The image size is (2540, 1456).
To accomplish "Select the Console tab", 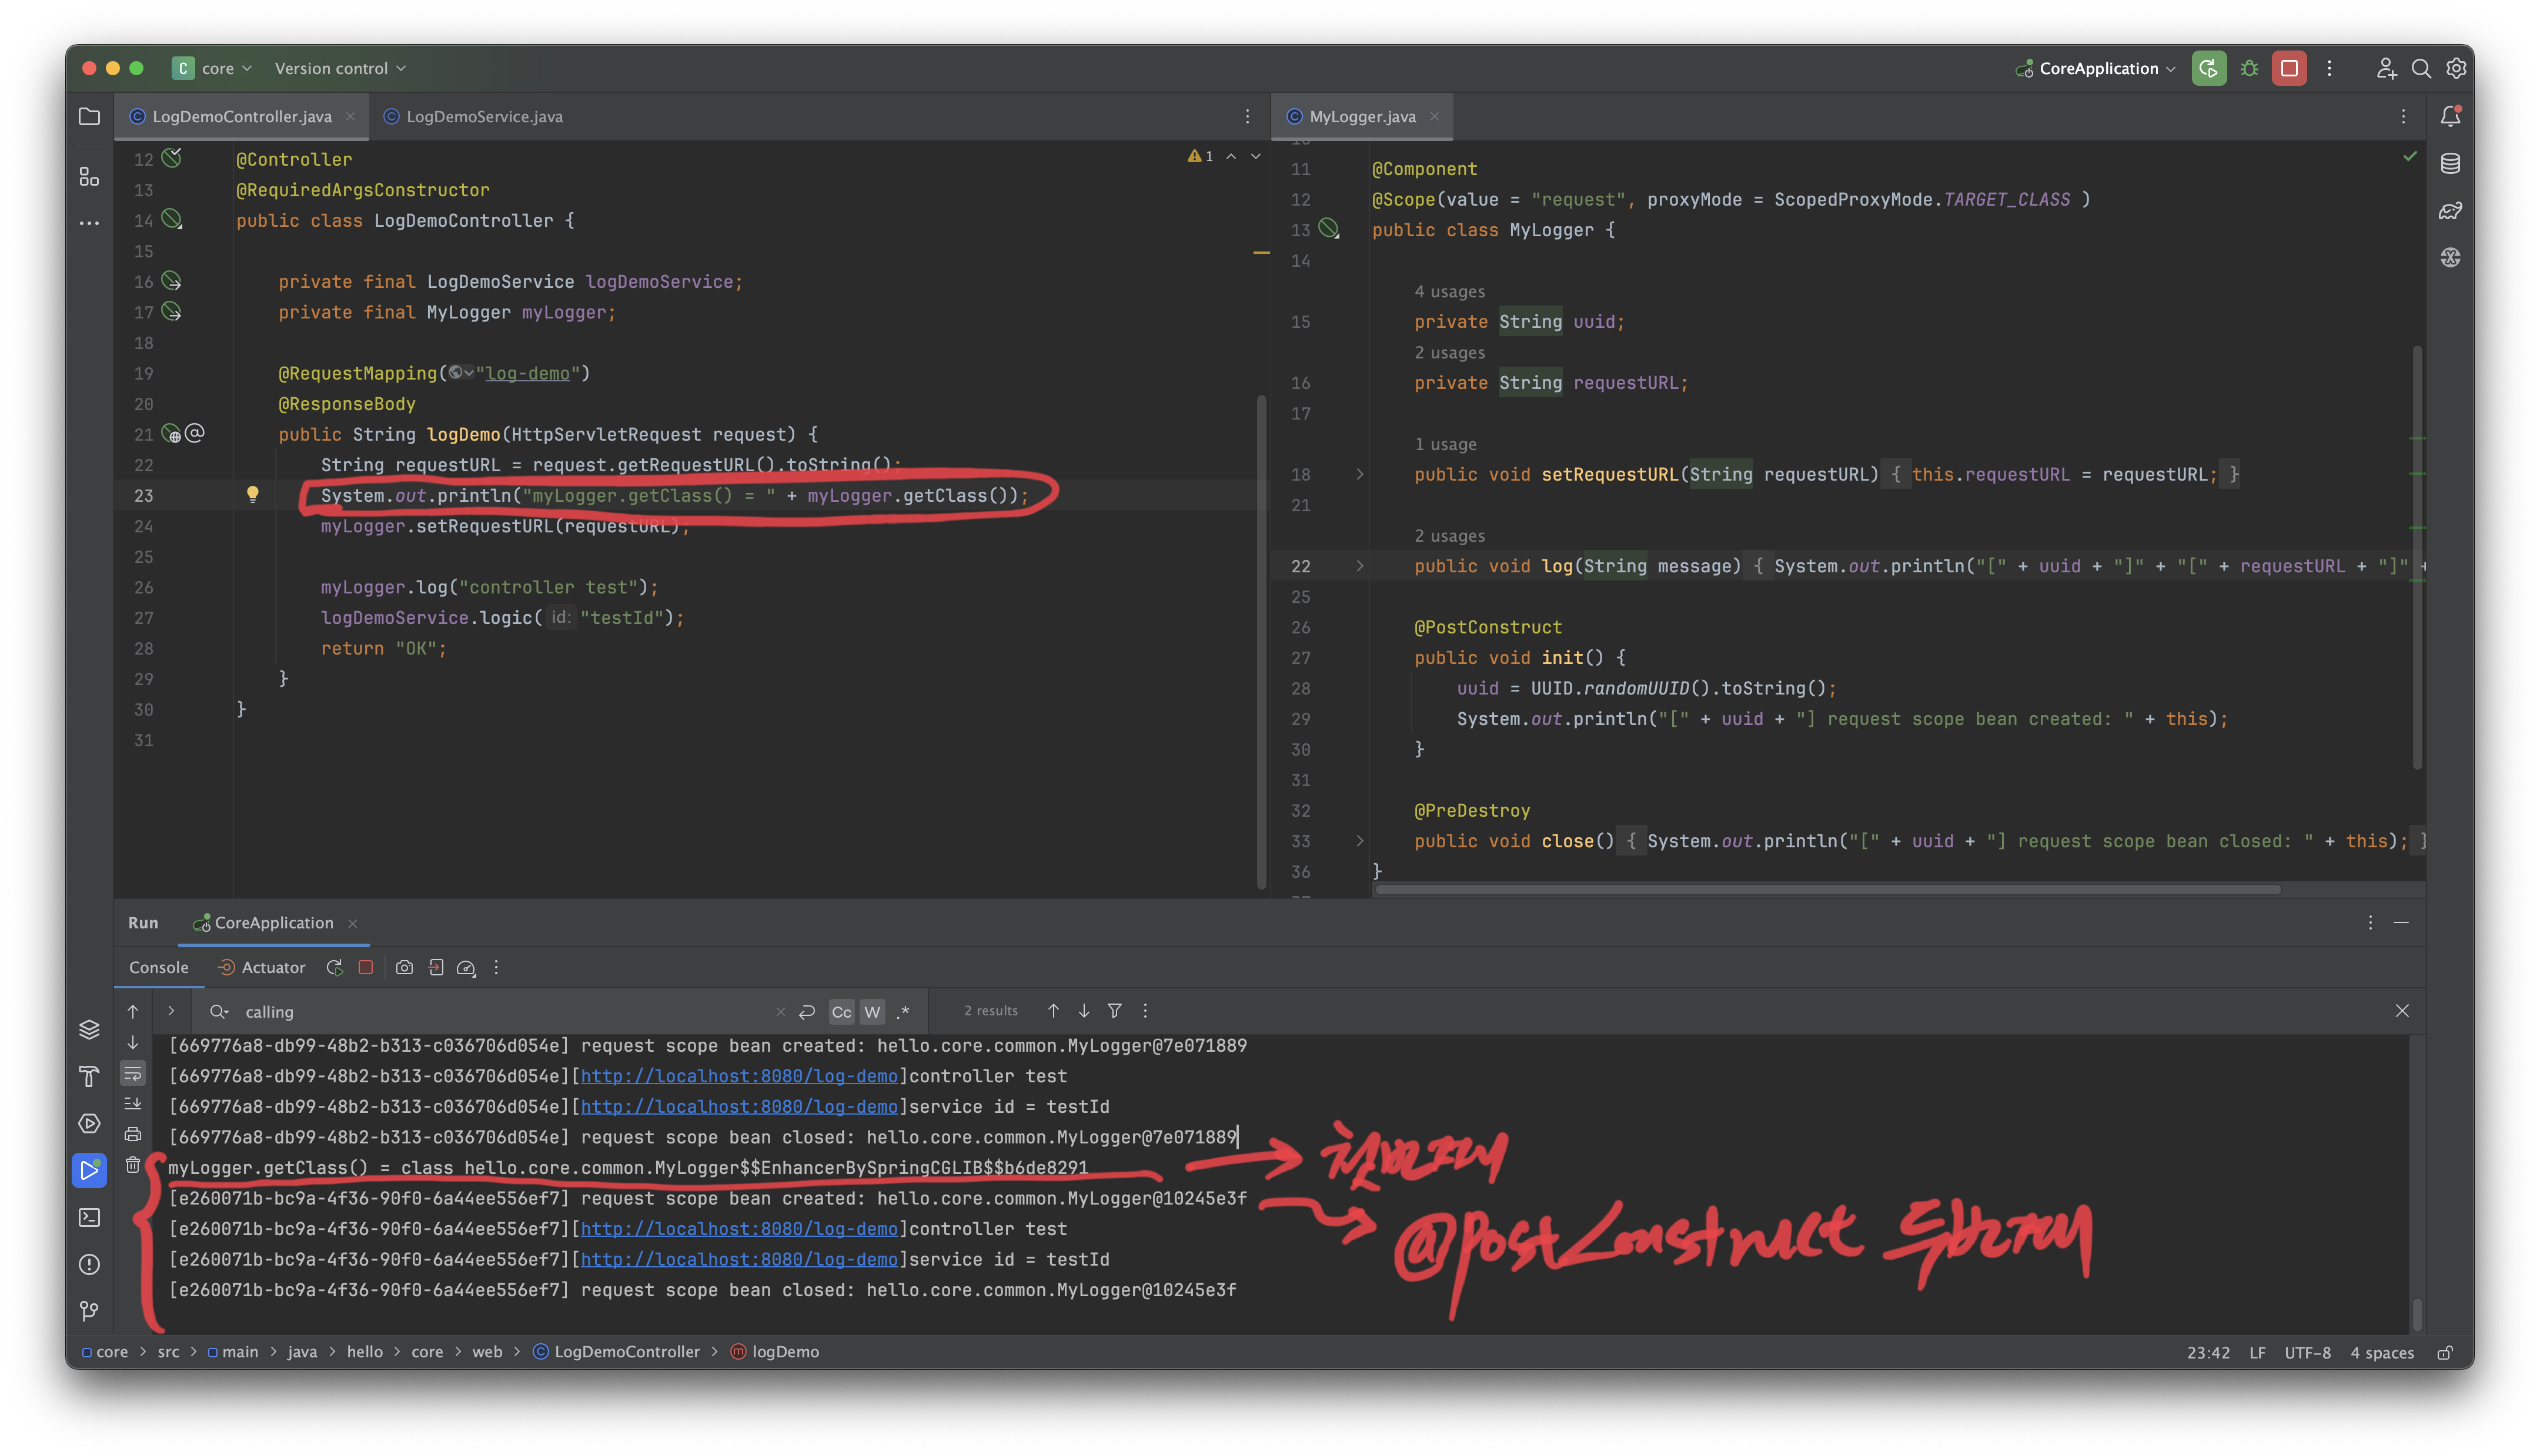I will tap(158, 967).
